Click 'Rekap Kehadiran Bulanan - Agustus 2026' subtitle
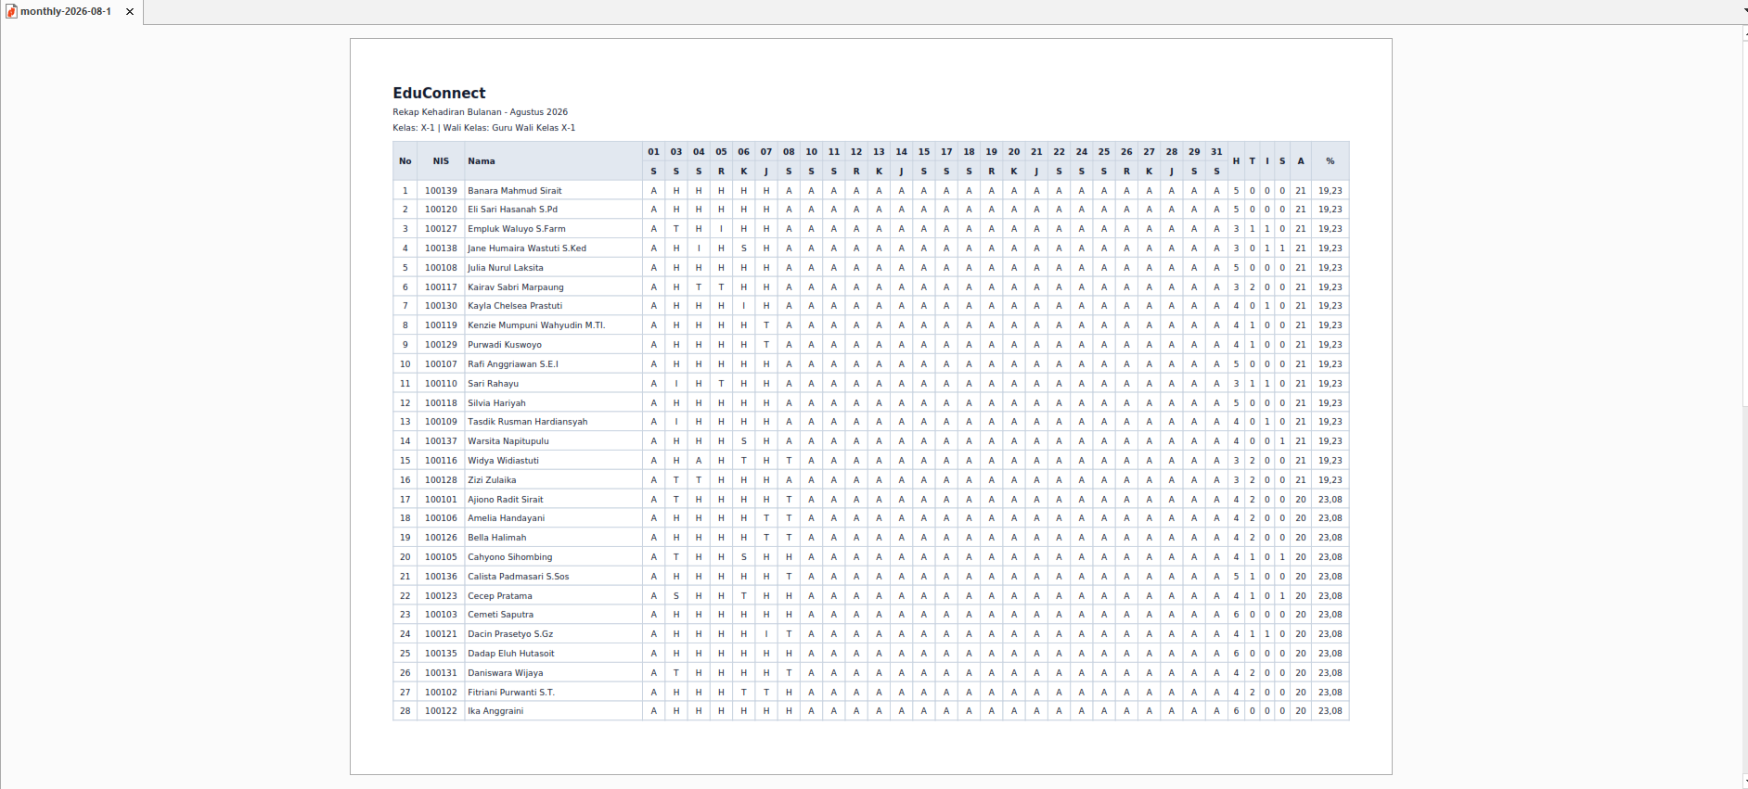 [x=480, y=112]
